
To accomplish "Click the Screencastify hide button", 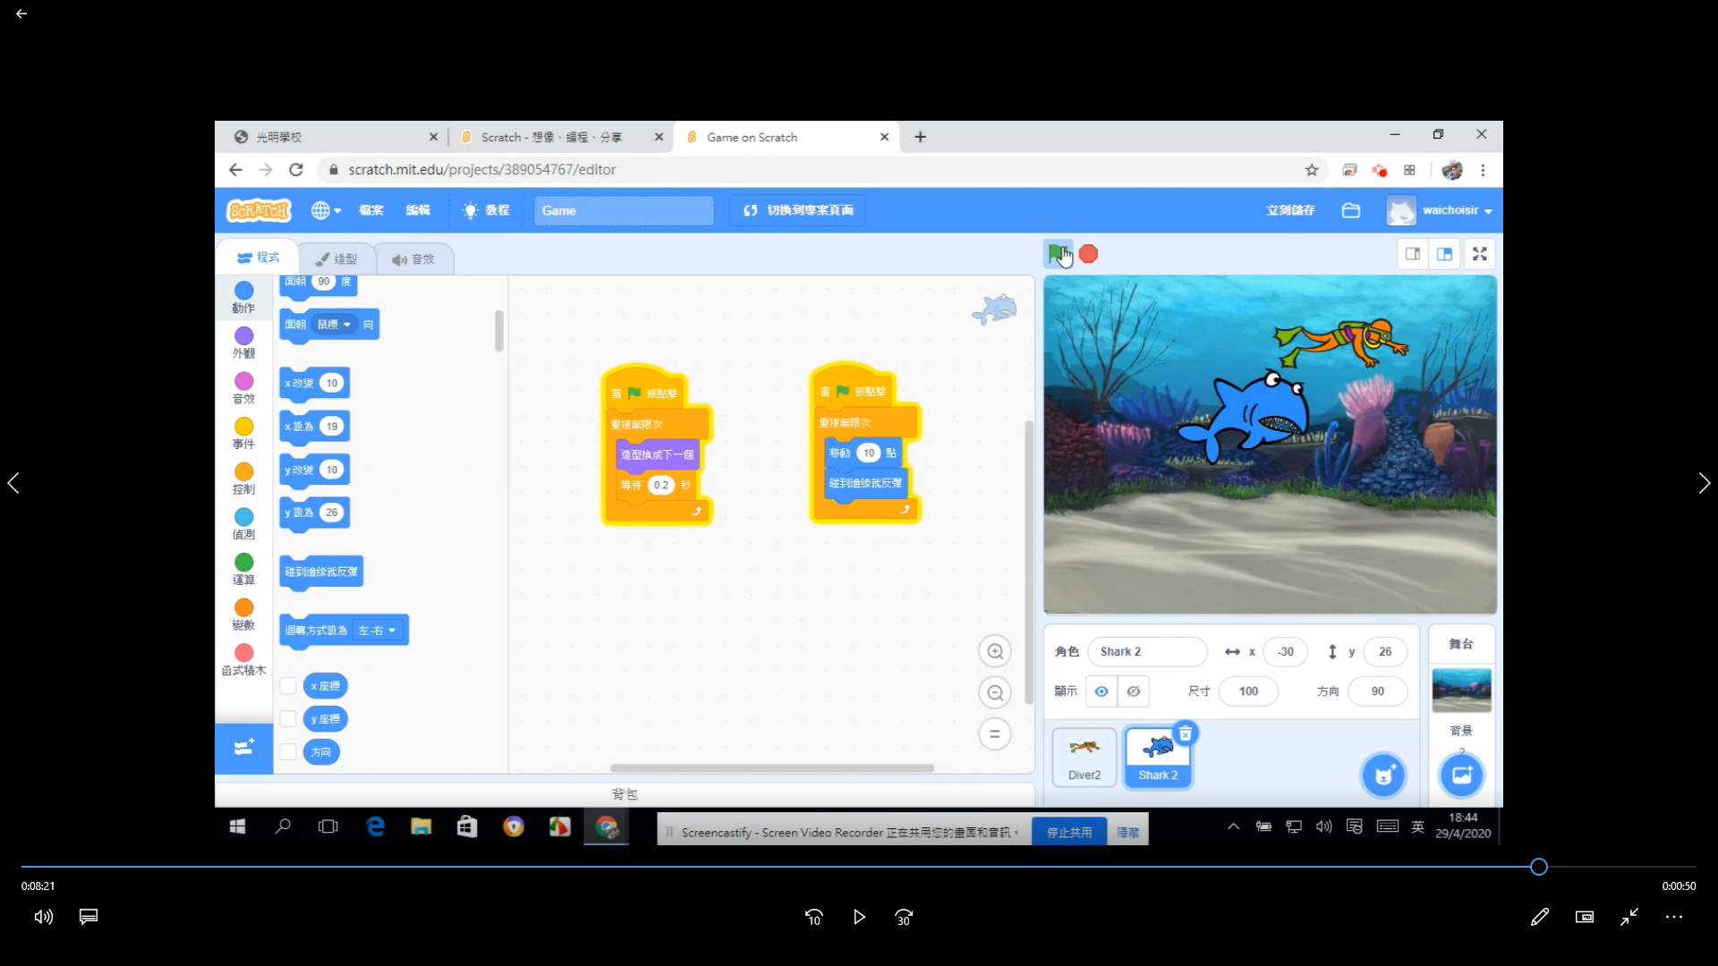I will coord(1128,832).
